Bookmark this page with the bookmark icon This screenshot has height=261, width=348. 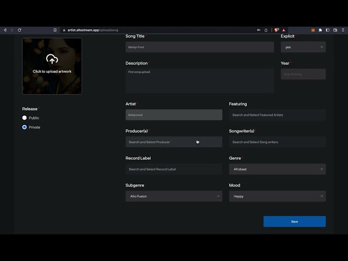tap(55, 30)
